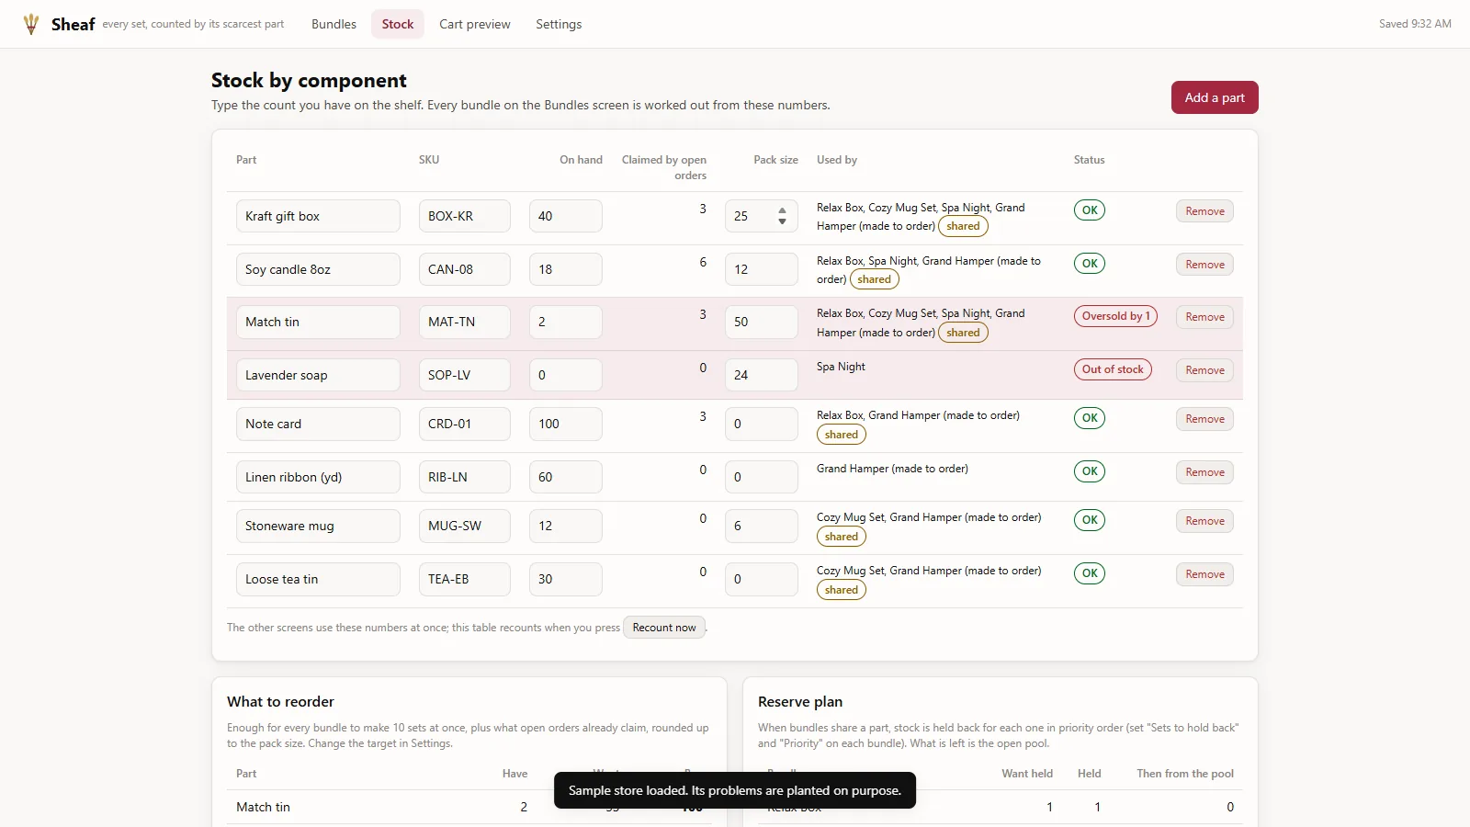Edit the MUG-SW SKU field
Screen dimensions: 1470x827
[x=465, y=526]
